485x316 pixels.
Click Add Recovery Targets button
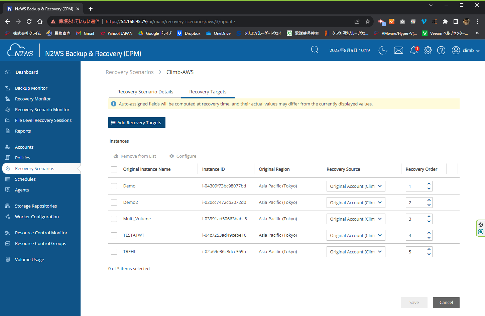click(x=137, y=123)
